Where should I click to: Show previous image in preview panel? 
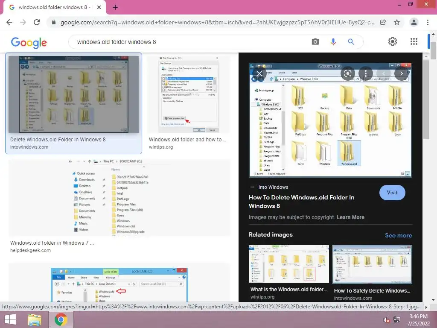pos(384,73)
